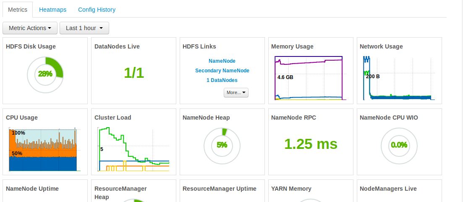Click the ResourceManager Uptime widget title
463x202 pixels.
[x=220, y=189]
